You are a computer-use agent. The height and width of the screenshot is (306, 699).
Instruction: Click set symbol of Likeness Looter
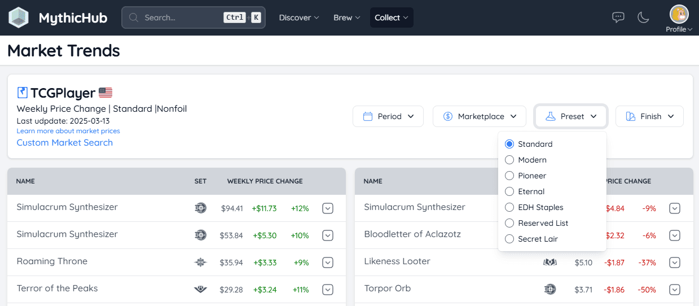[550, 263]
